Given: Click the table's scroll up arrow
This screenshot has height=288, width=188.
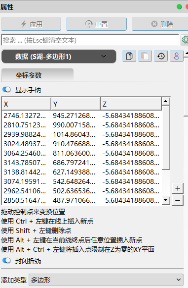Looking at the screenshot, I should [166, 101].
